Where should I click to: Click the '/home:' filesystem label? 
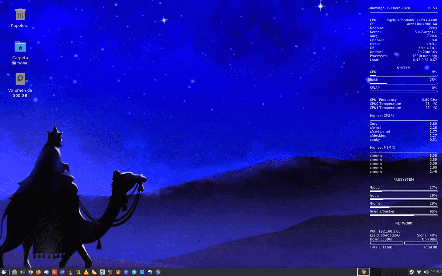pyautogui.click(x=376, y=204)
